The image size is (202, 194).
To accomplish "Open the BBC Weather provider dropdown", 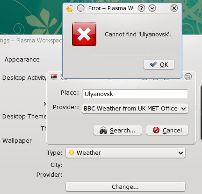I will coord(135,108).
